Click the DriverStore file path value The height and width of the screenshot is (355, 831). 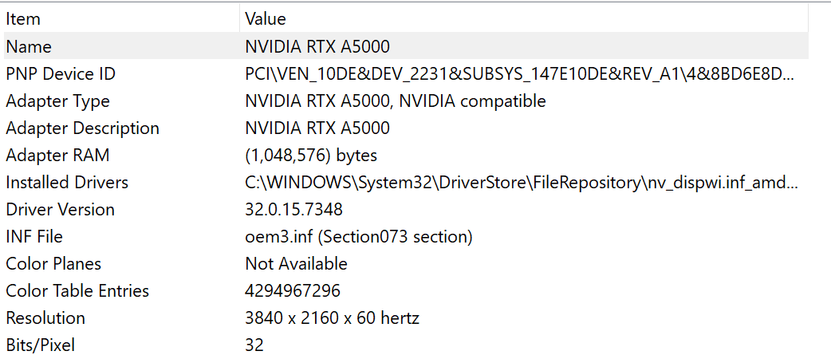click(x=522, y=183)
